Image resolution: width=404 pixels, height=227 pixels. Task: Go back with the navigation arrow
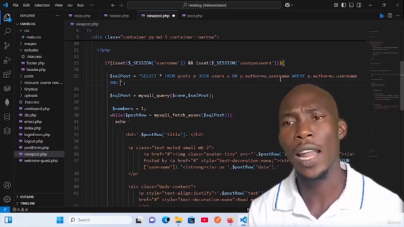(x=113, y=5)
